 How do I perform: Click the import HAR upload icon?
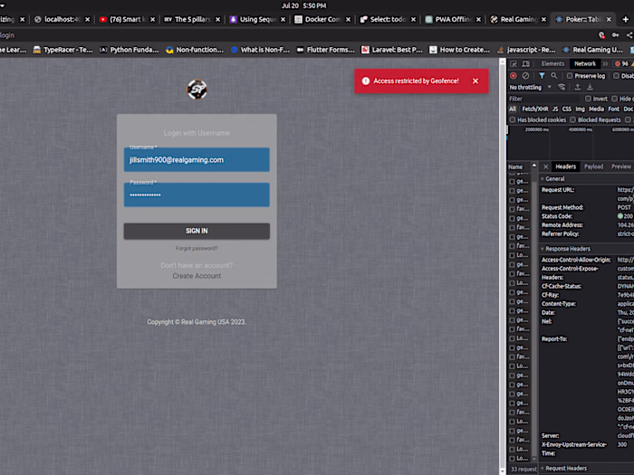[x=578, y=87]
